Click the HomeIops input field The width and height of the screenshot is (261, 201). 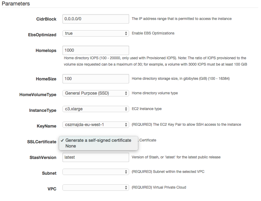pyautogui.click(x=96, y=50)
